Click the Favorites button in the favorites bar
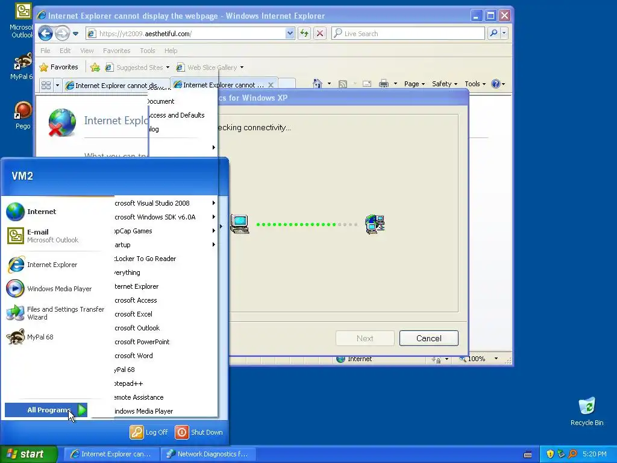 (x=59, y=68)
